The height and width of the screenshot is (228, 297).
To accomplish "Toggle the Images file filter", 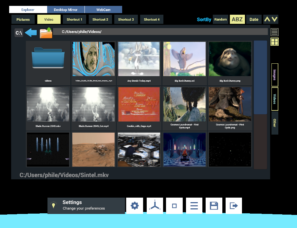I will click(275, 75).
